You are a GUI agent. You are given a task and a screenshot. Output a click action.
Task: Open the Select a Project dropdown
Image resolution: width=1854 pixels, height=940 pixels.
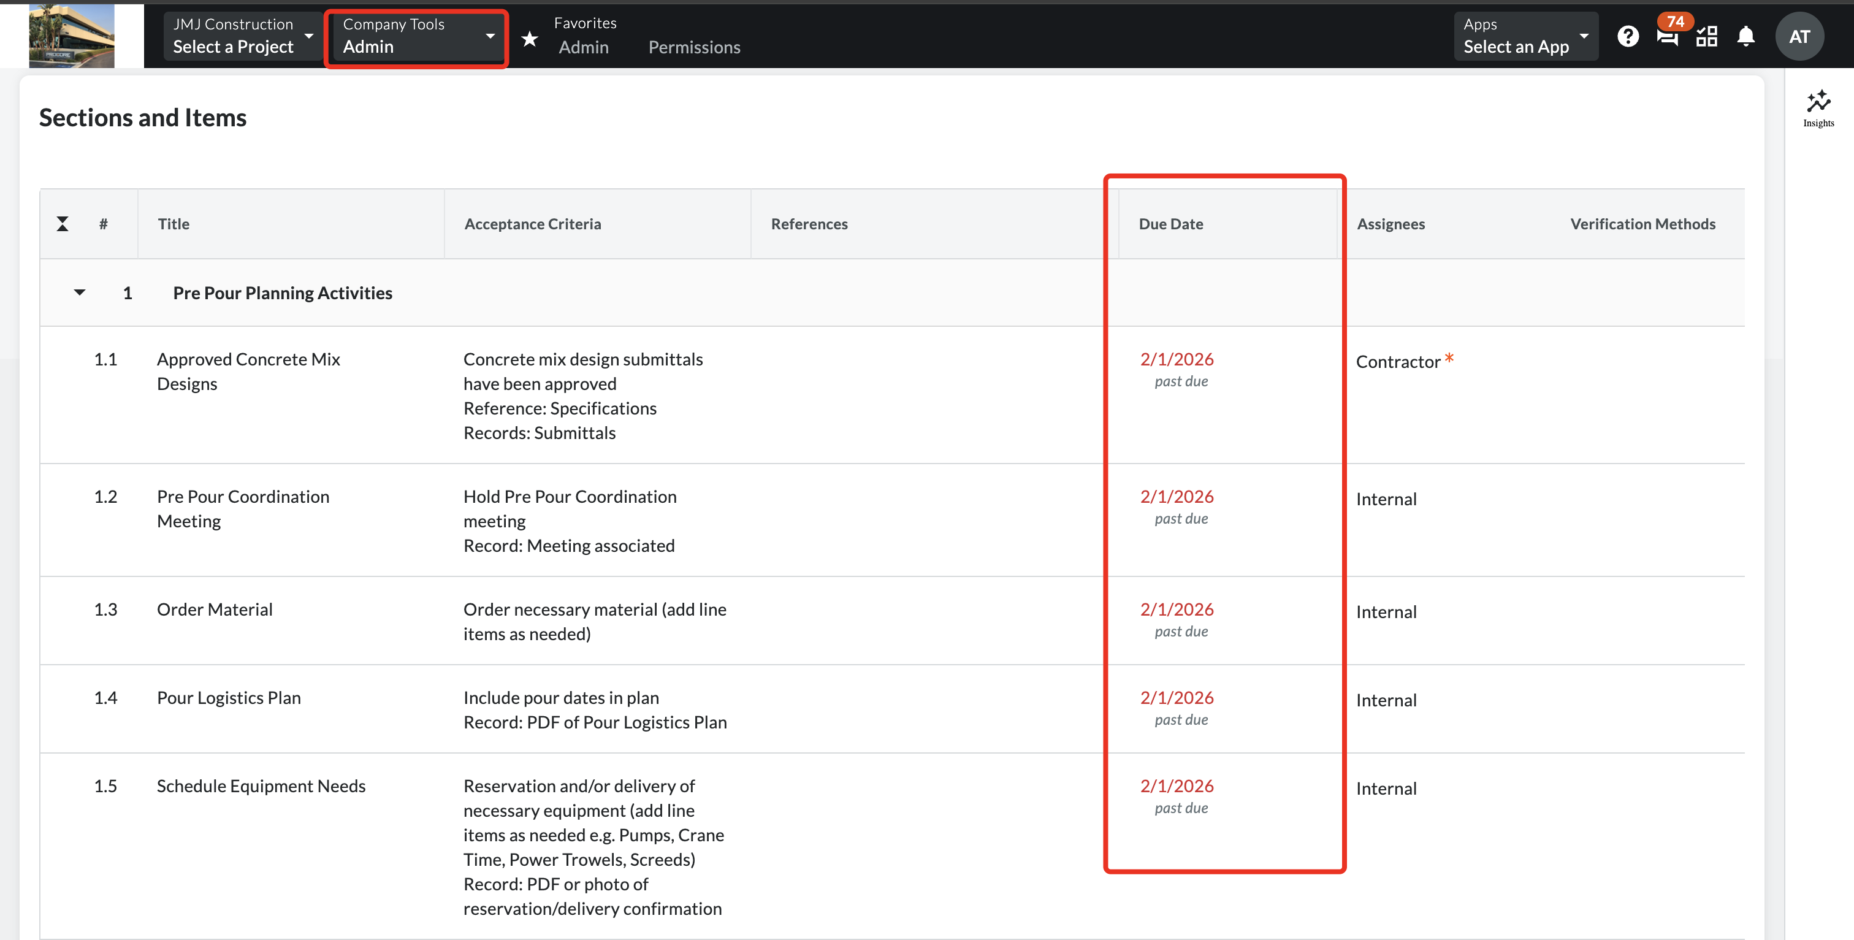pos(243,36)
